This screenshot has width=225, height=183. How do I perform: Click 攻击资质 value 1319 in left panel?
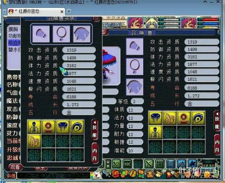coord(79,50)
